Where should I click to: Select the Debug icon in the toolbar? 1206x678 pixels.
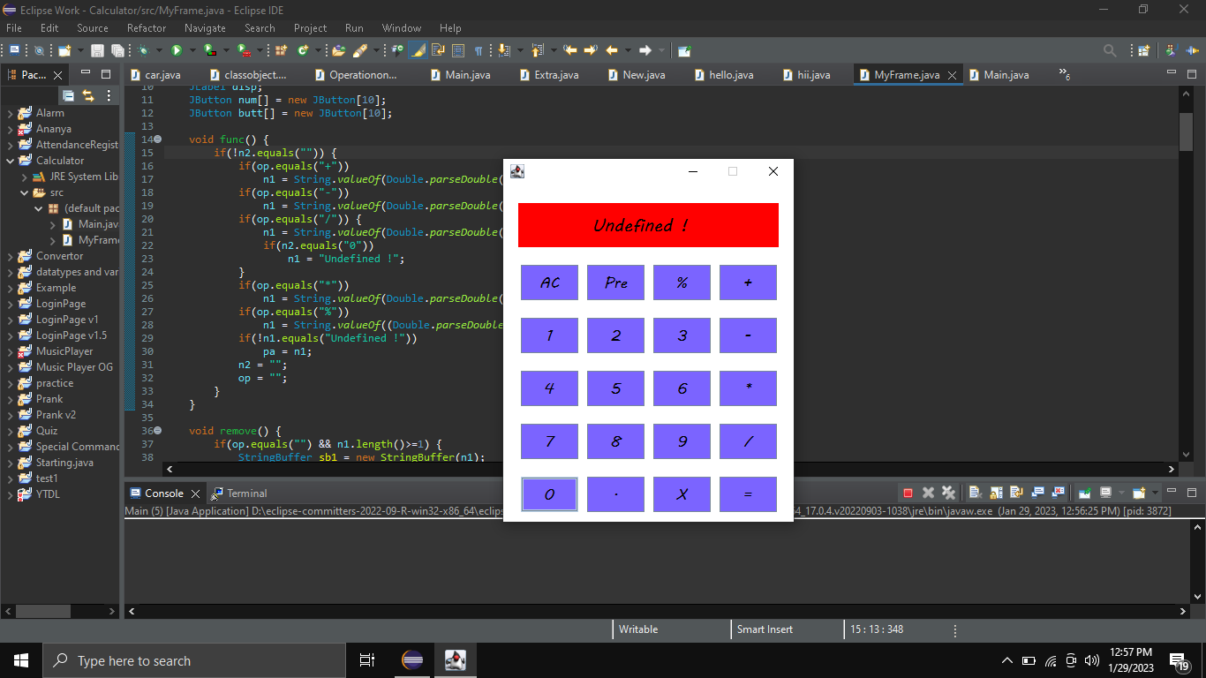tap(144, 50)
